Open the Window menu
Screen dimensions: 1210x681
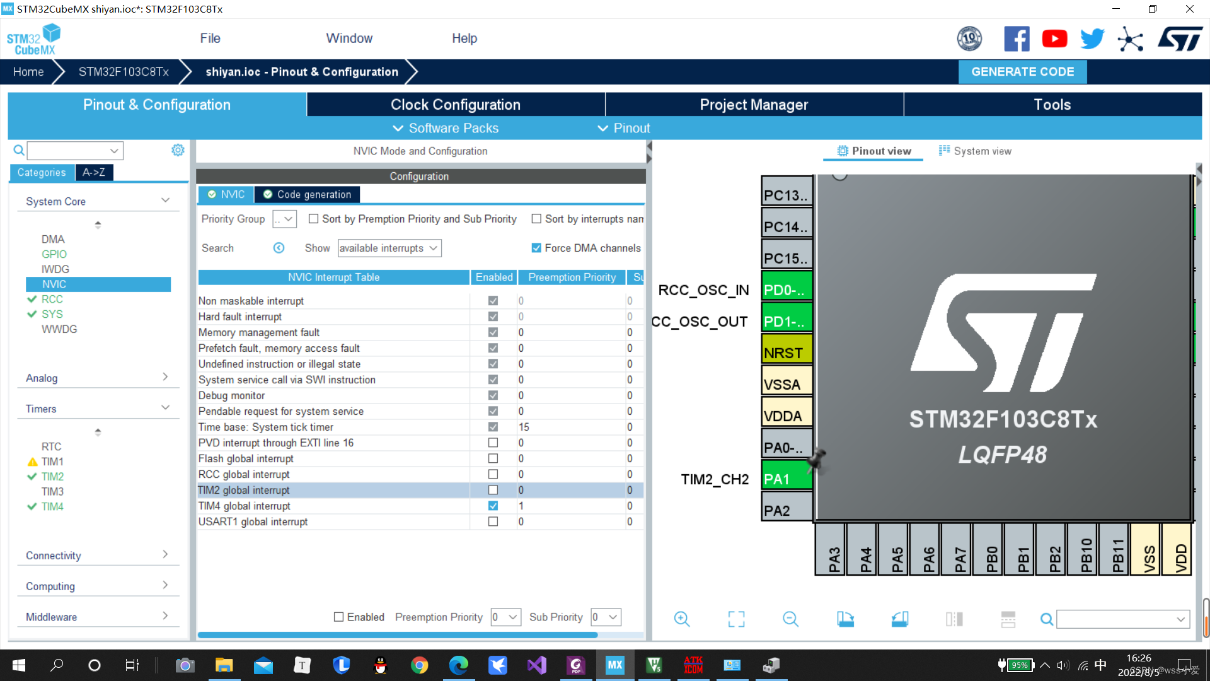[x=349, y=38]
